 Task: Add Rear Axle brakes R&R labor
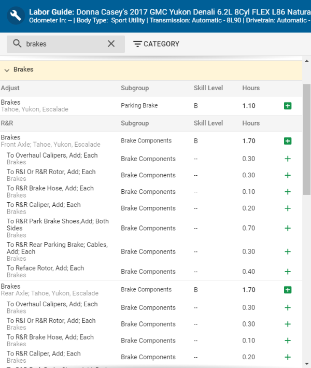[288, 290]
